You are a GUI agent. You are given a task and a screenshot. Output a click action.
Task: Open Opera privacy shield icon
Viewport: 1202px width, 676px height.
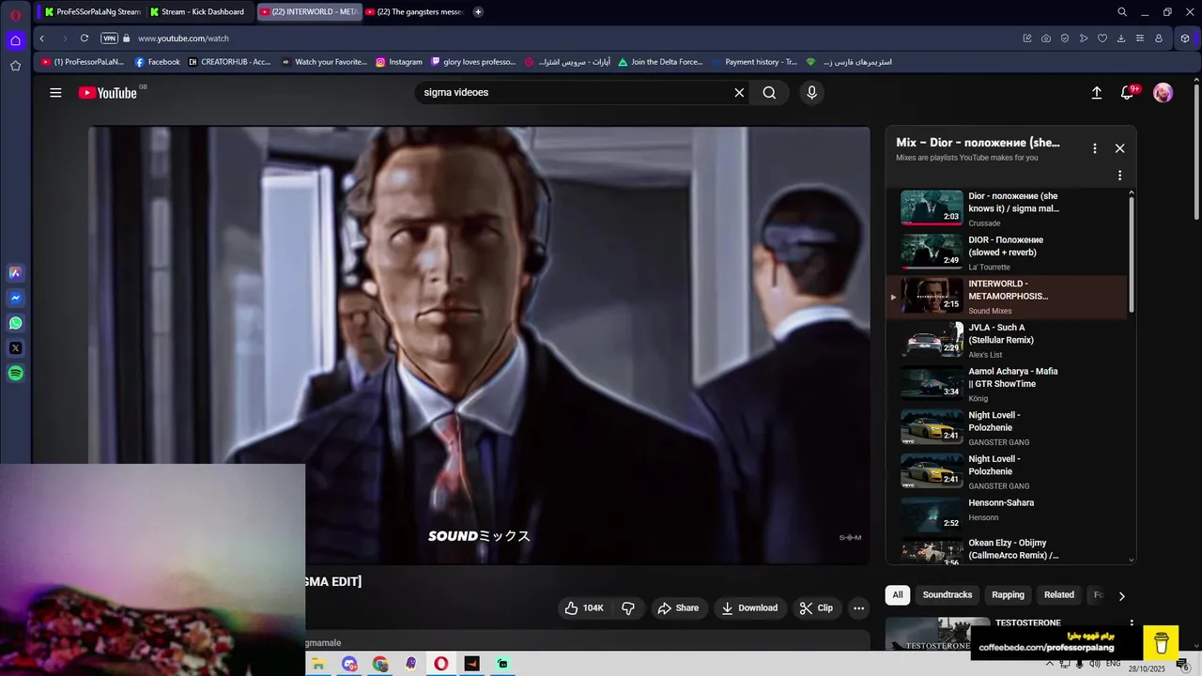click(1065, 38)
